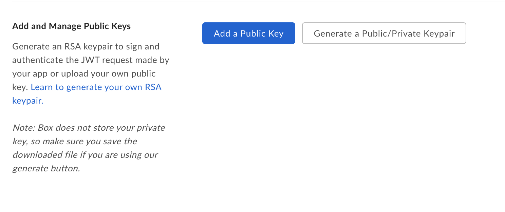505x212 pixels.
Task: Click the hyperlink about generating RSA keypairs
Action: 96,87
